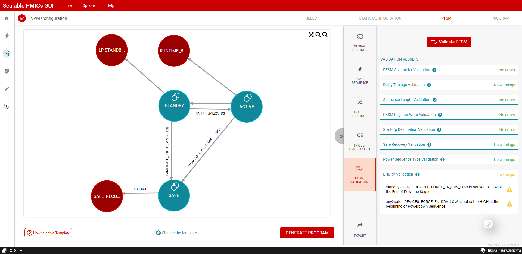522x254 pixels.
Task: Open Global Settings panel
Action: (x=360, y=43)
